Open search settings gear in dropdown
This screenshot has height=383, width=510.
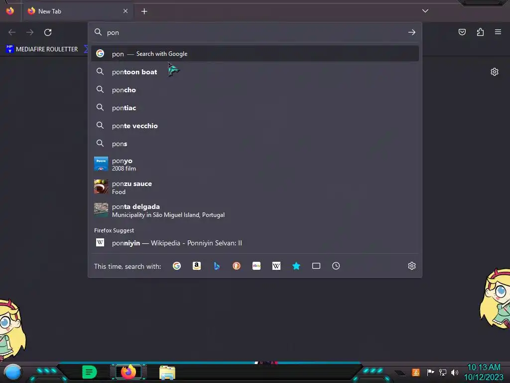pos(412,266)
